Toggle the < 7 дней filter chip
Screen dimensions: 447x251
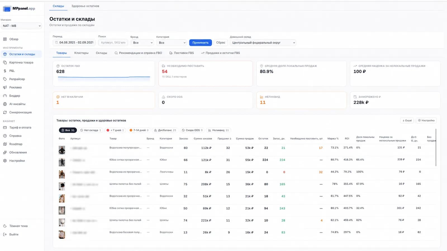click(115, 130)
